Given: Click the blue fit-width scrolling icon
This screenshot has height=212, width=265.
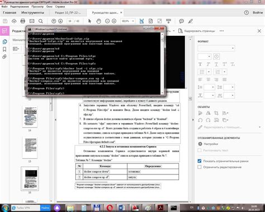Looking at the screenshot, I should pyautogui.click(x=141, y=21).
